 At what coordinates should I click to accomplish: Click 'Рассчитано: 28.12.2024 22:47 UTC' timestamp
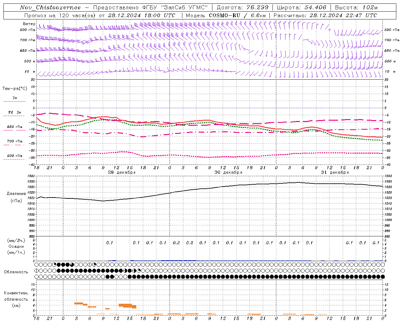tap(325, 15)
